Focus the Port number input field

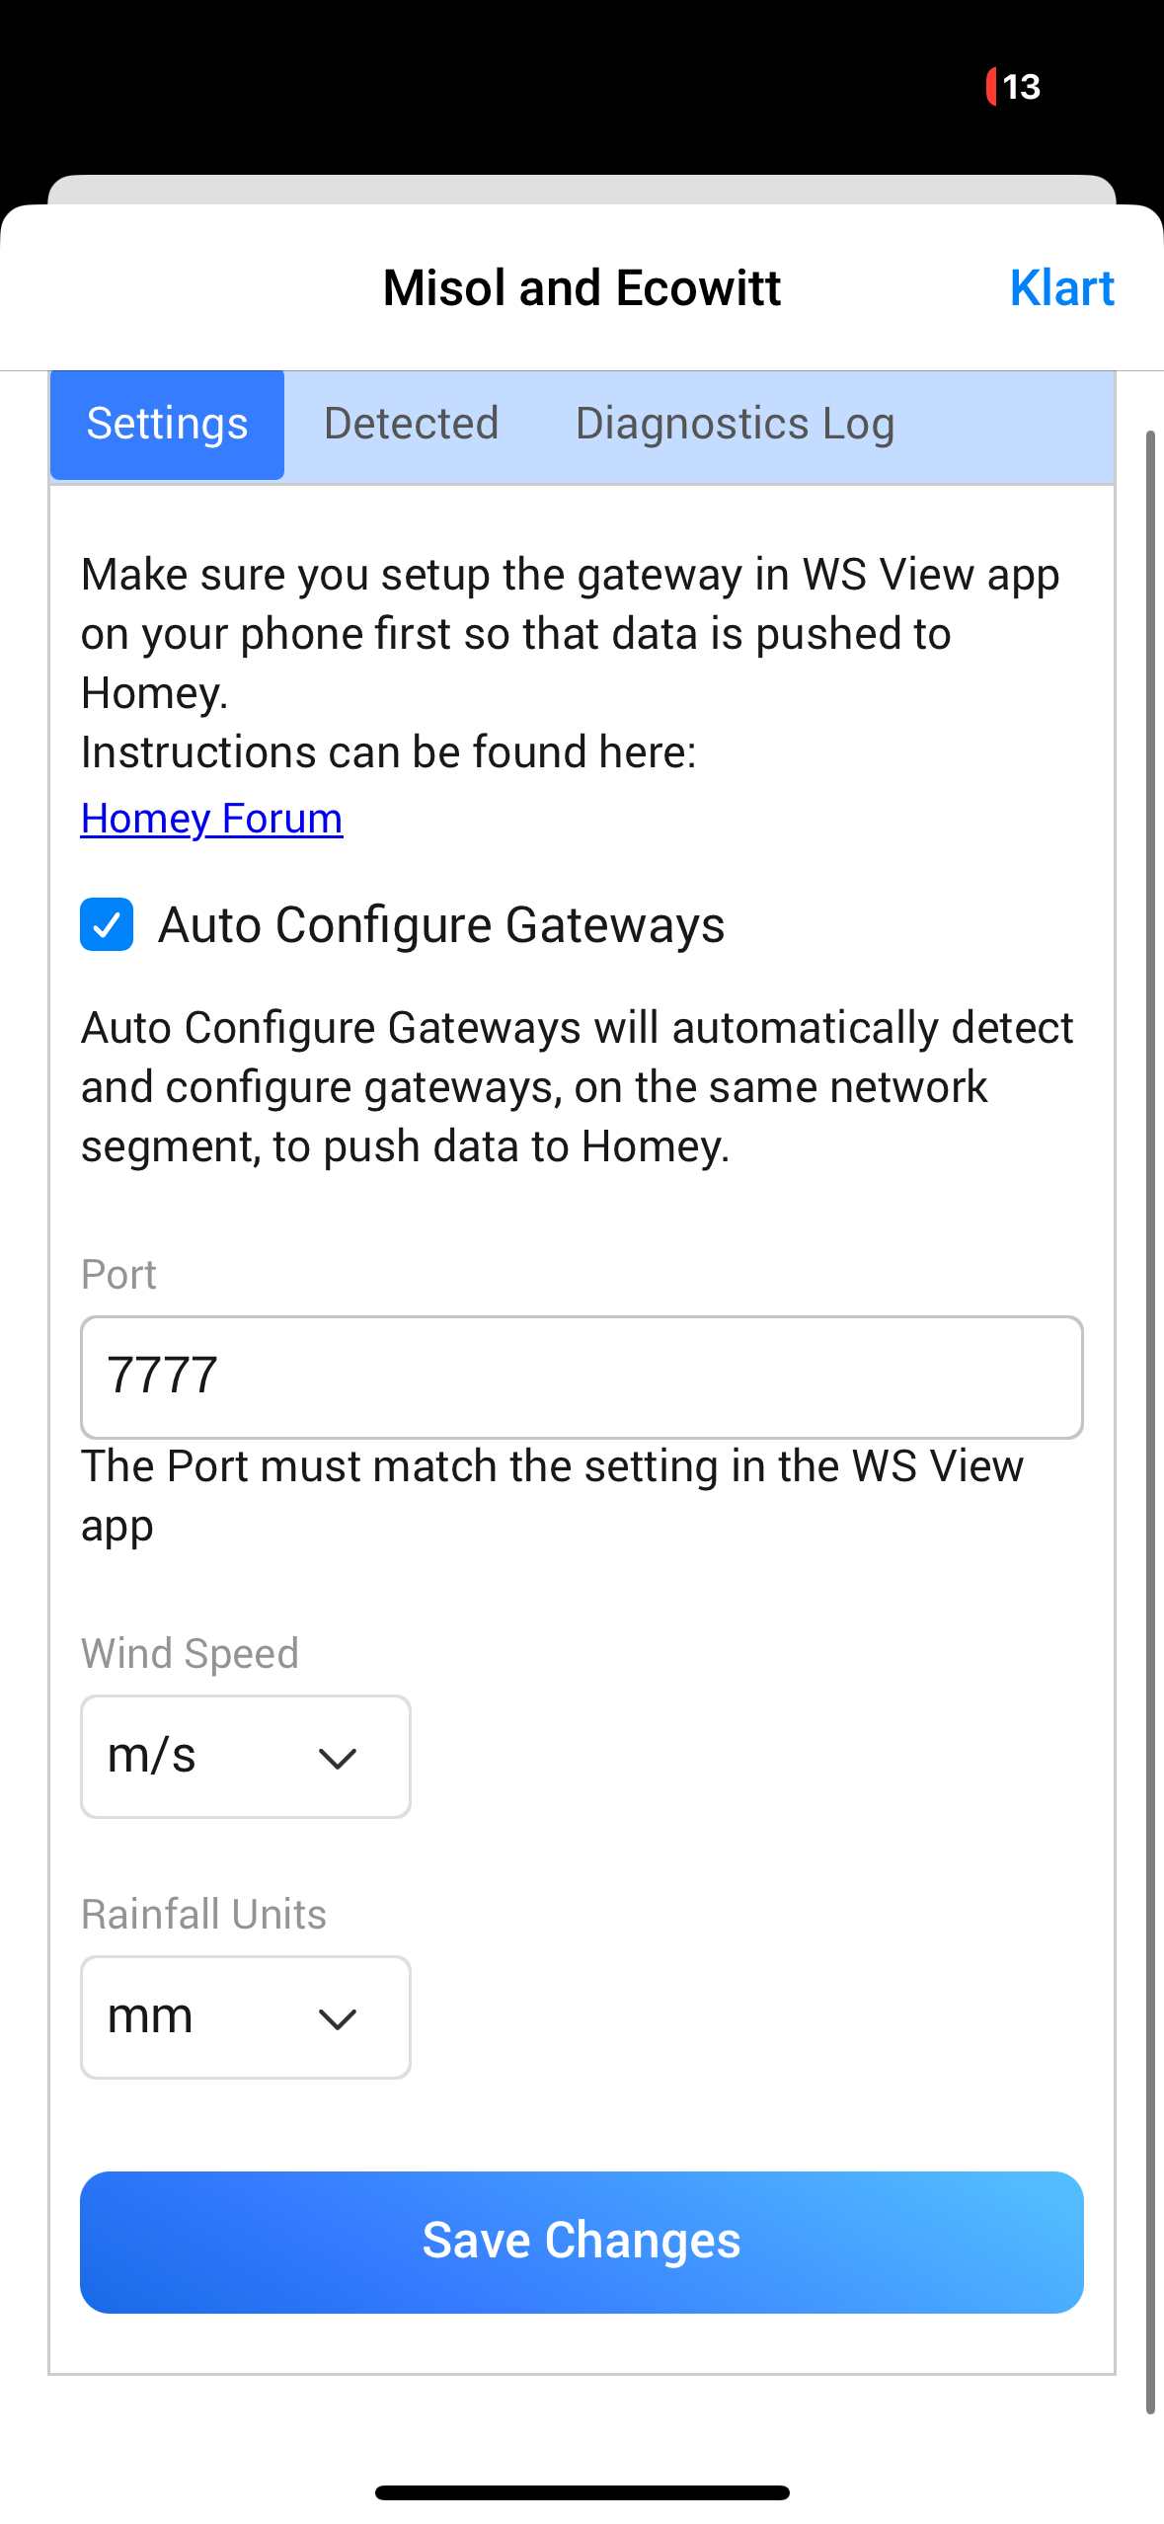point(582,1377)
